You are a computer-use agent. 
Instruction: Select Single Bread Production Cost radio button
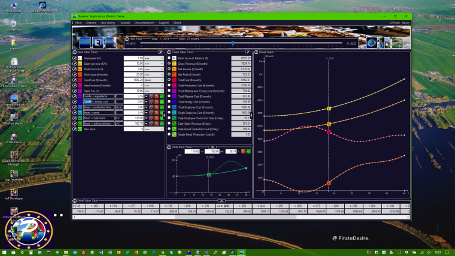(169, 134)
